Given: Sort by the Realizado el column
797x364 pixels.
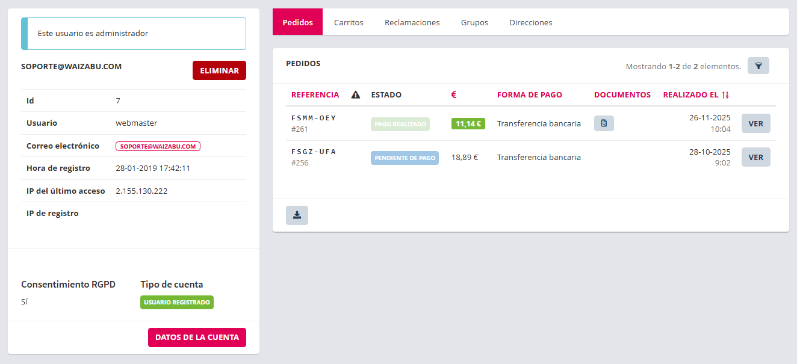Looking at the screenshot, I should 695,94.
